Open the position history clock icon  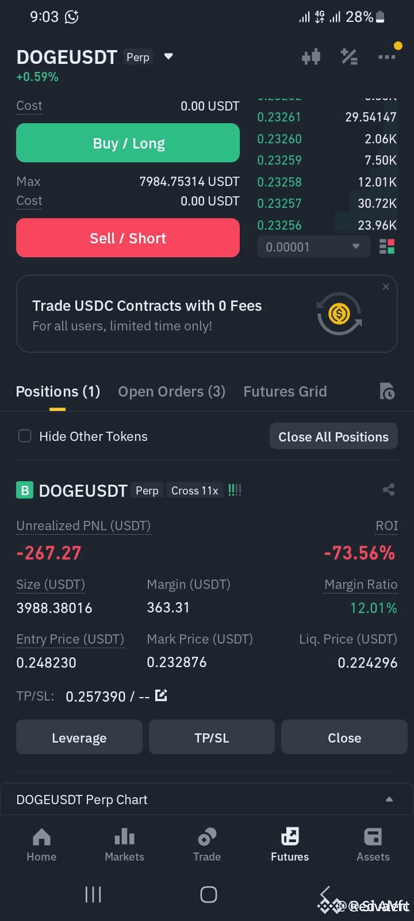click(x=387, y=391)
